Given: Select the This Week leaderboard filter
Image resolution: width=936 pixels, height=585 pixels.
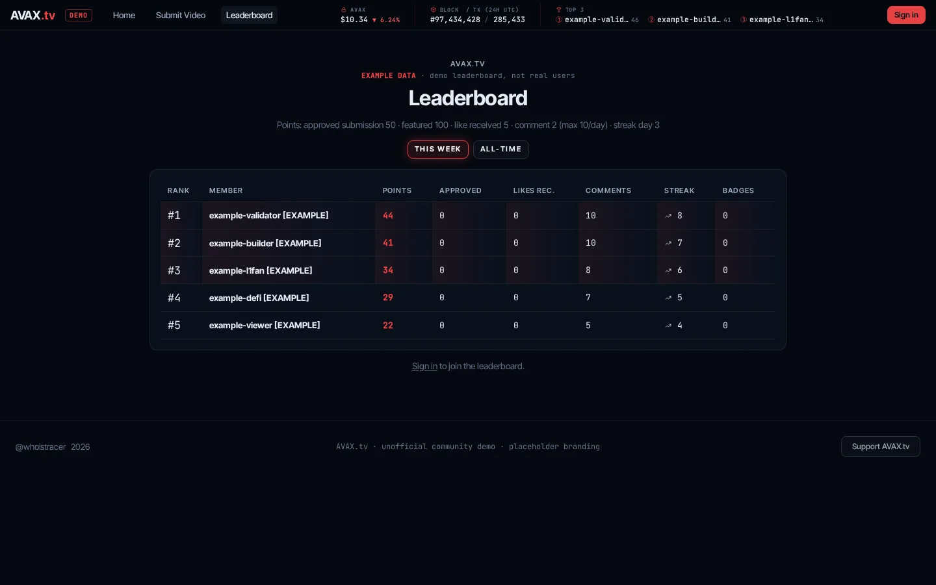Looking at the screenshot, I should pos(438,149).
